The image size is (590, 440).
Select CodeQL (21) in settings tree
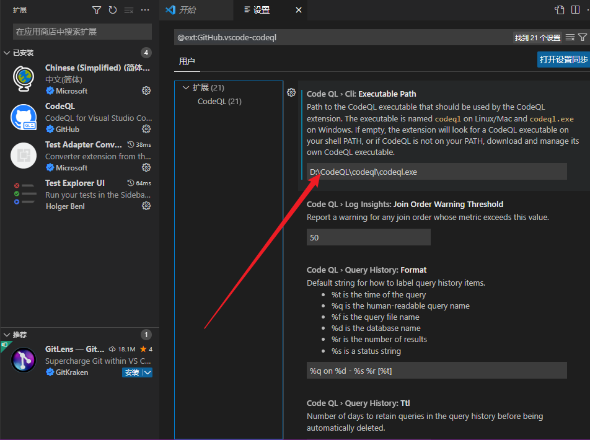point(220,101)
